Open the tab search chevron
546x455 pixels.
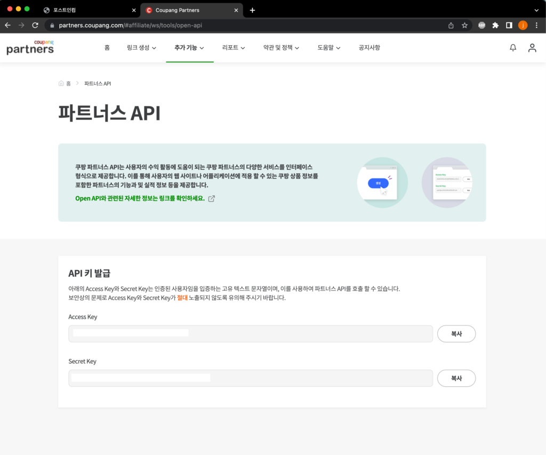[536, 10]
